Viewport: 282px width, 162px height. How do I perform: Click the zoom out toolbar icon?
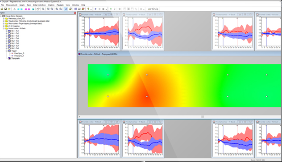(52, 9)
